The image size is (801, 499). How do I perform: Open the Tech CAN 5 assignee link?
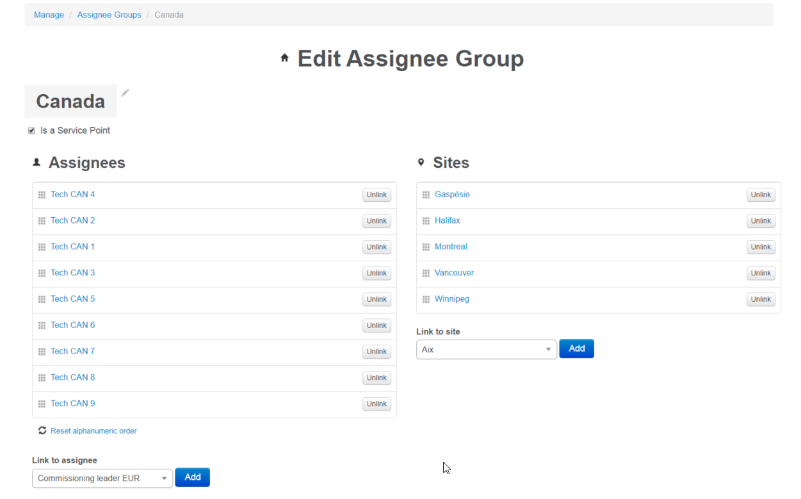[x=72, y=299]
